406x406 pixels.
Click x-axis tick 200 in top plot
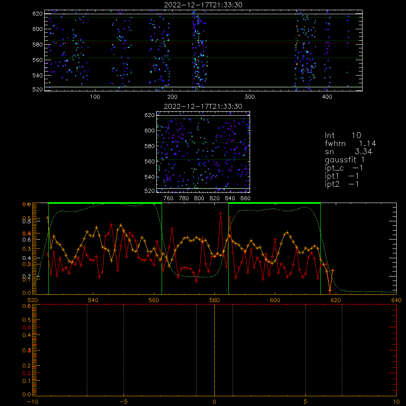tap(172, 97)
